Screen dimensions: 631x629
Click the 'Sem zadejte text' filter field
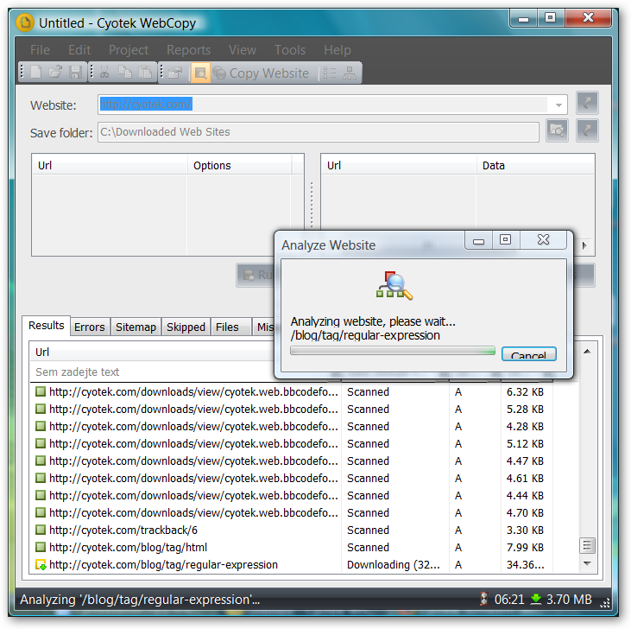coord(153,372)
